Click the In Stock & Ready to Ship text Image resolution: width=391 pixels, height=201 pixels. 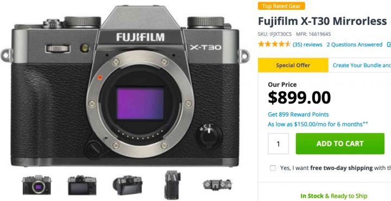(x=334, y=196)
